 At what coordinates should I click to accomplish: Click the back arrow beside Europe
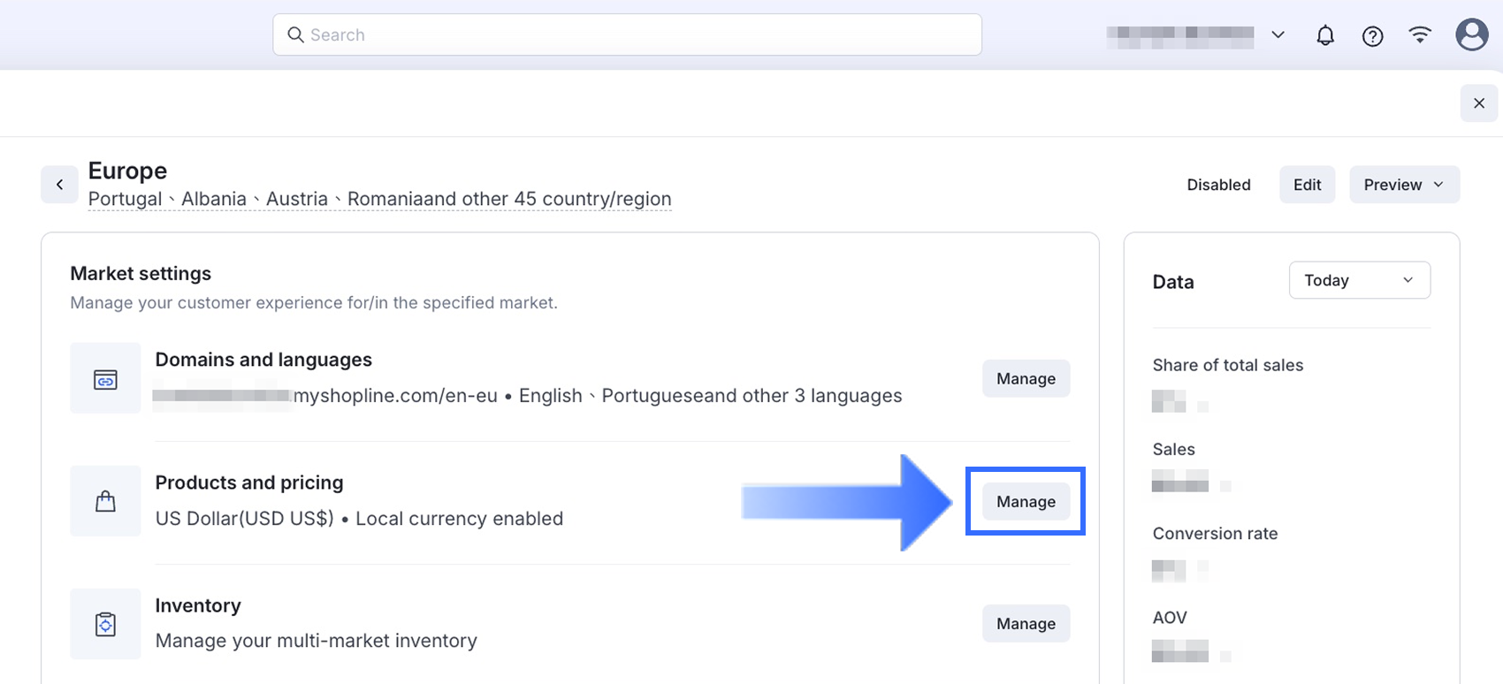[59, 185]
